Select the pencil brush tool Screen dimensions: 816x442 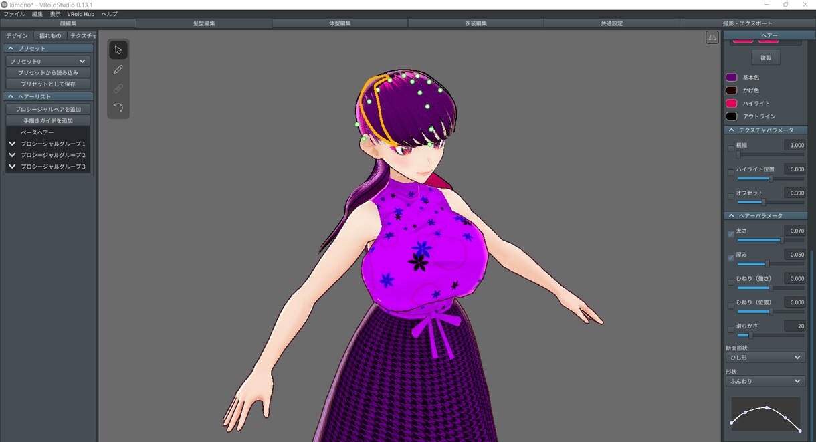118,69
